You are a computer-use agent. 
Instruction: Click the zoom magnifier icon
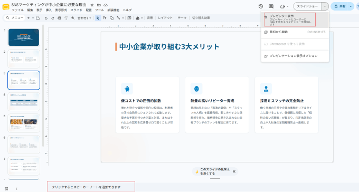tap(73, 18)
